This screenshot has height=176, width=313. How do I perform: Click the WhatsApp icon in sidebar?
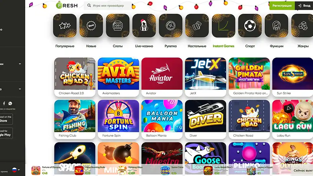click(x=10, y=103)
